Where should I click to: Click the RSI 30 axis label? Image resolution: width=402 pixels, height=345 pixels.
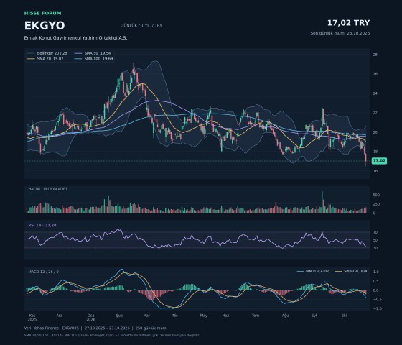(375, 248)
